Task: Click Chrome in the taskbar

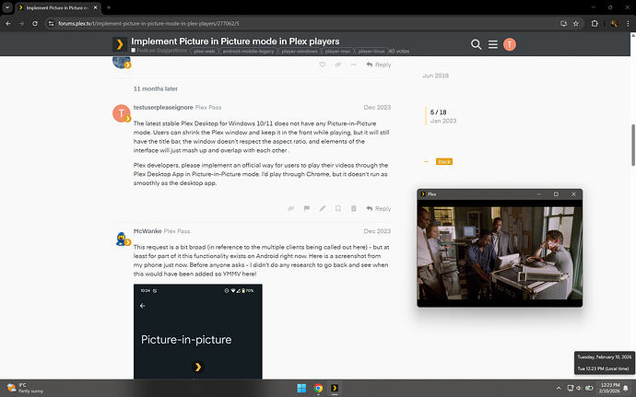Action: pyautogui.click(x=318, y=388)
